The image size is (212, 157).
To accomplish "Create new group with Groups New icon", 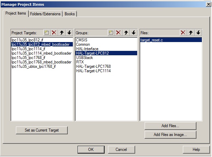I will (x=111, y=33).
